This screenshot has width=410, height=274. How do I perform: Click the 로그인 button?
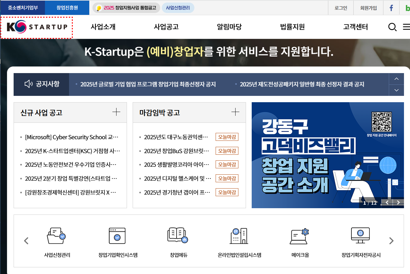[341, 8]
